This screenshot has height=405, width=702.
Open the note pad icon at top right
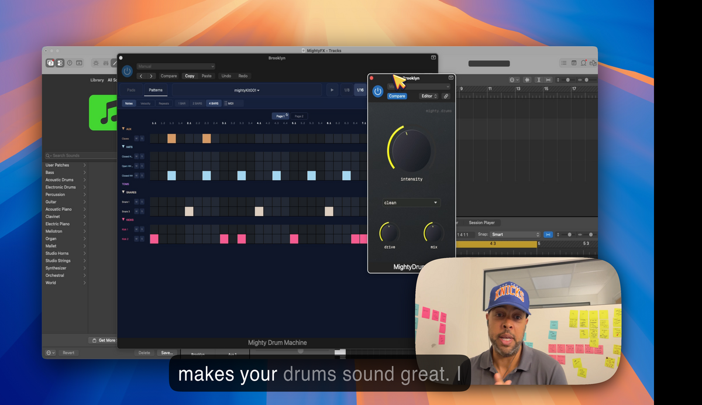[574, 63]
